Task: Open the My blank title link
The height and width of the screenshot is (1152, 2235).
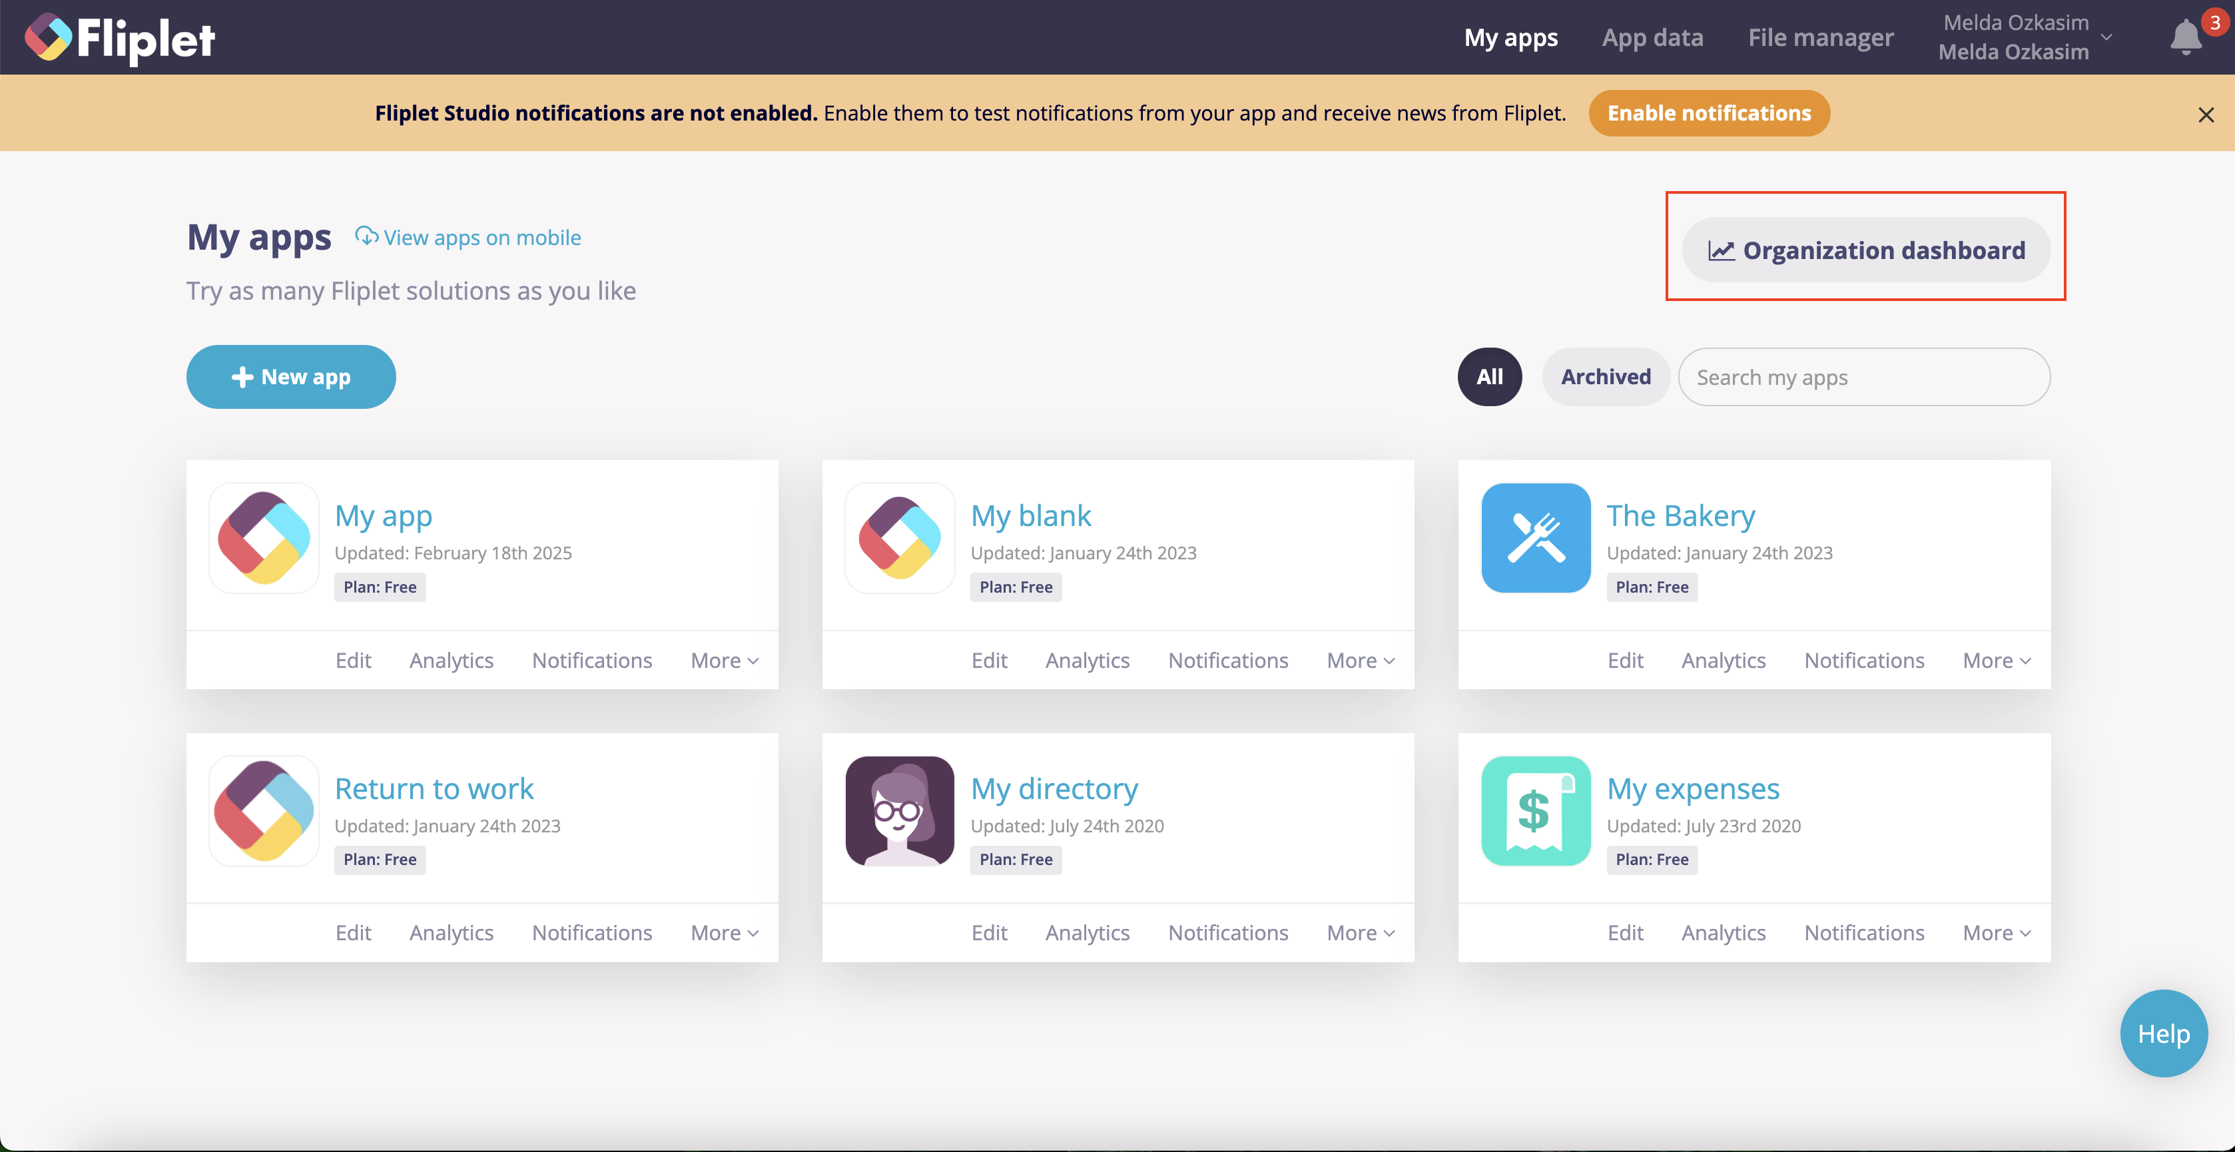Action: point(1031,515)
